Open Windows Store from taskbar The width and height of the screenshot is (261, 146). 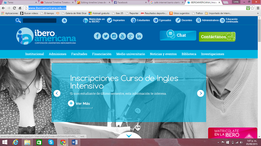pos(39,142)
